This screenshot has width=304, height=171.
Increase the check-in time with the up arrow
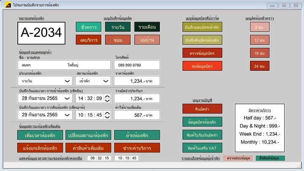pos(107,96)
